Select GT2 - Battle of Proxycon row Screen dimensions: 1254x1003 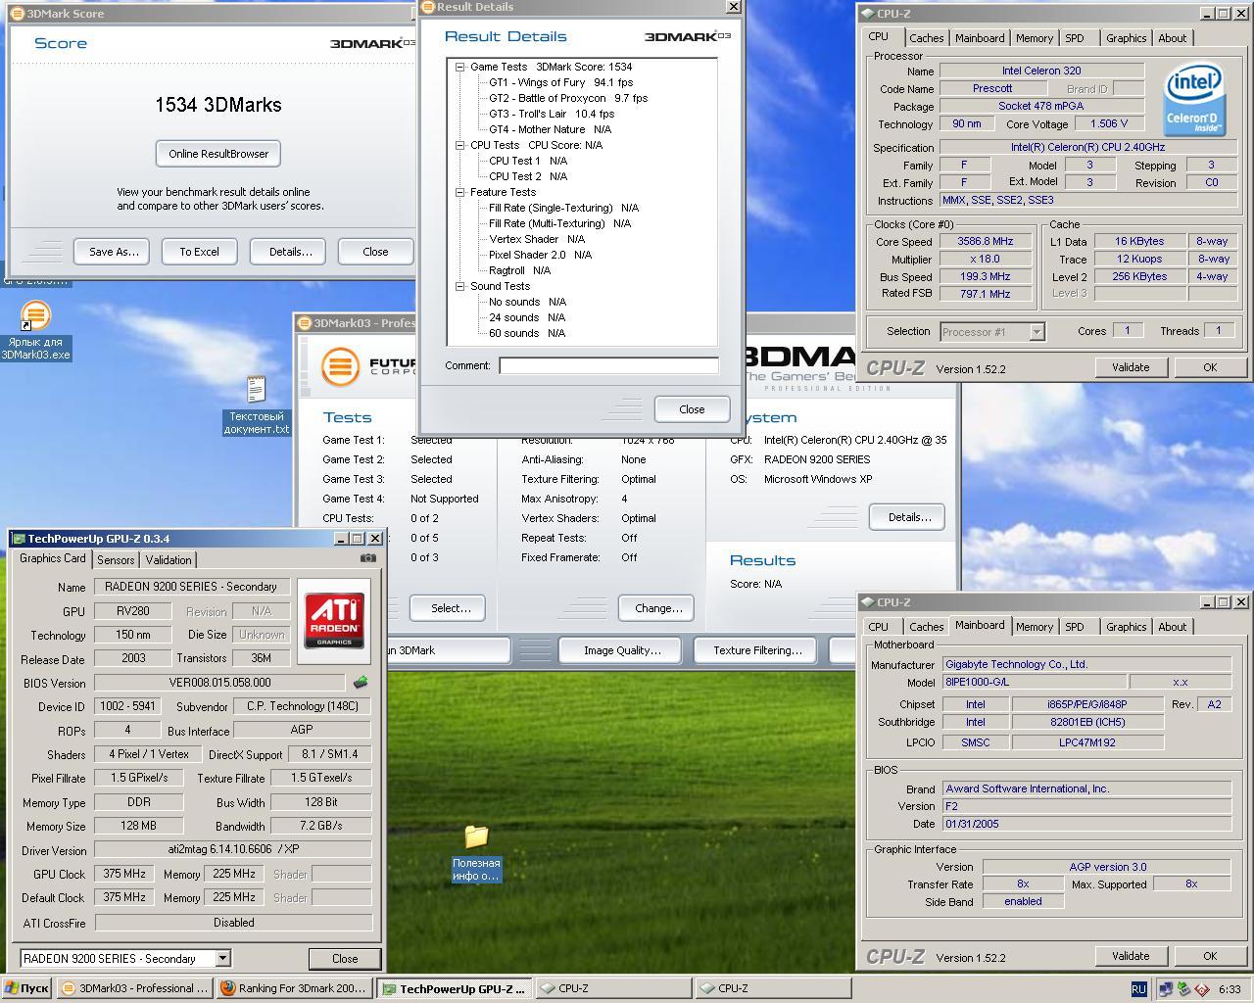(568, 98)
